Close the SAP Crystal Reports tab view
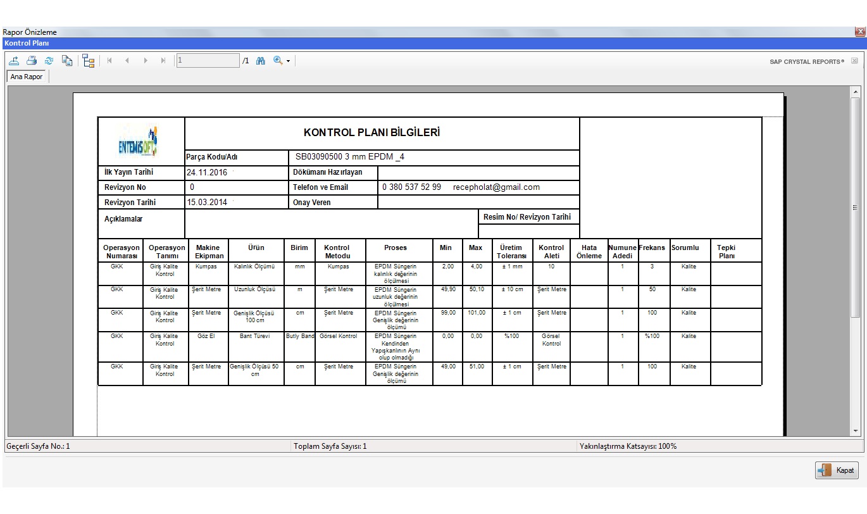867x514 pixels. [x=854, y=61]
